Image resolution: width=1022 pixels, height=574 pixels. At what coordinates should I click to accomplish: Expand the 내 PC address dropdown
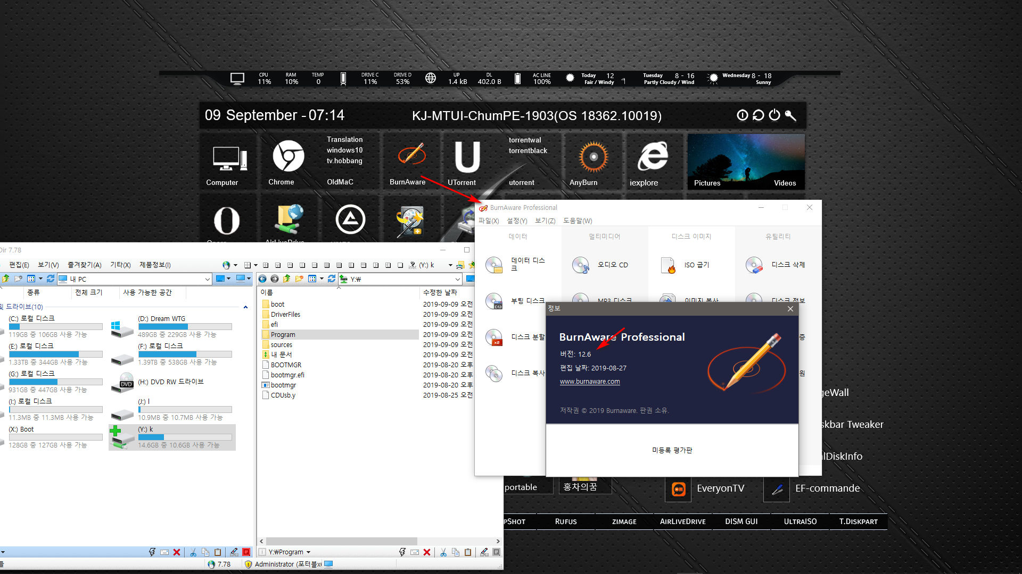coord(208,279)
